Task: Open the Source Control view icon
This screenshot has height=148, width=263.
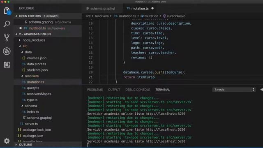Action: pyautogui.click(x=7, y=37)
